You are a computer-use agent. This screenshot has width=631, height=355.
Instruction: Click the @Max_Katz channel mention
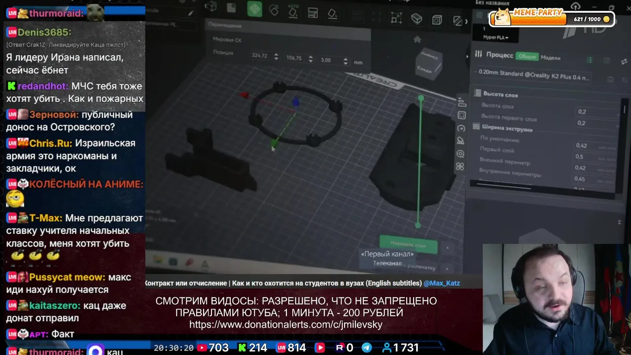pos(442,283)
